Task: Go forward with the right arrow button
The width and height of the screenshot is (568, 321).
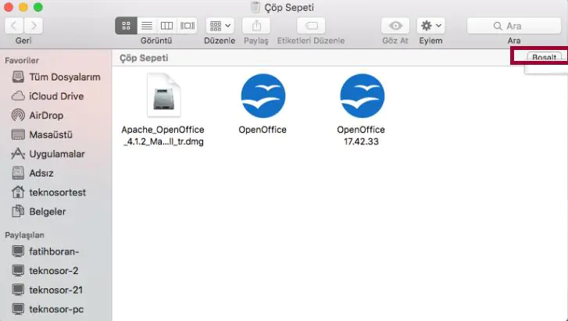Action: 34,26
